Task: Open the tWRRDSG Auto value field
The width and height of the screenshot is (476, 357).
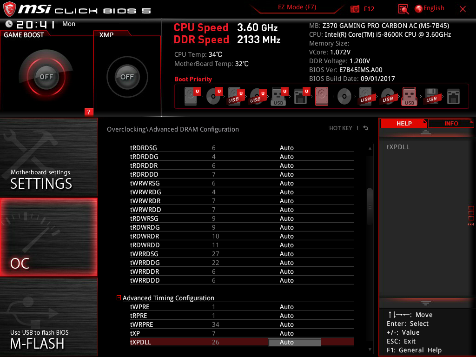Action: point(286,254)
